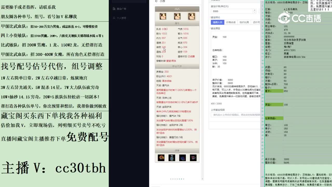This screenshot has width=332, height=187.
Task: Click the 鉴宝广场 sidebar icon
Action: (114, 9)
